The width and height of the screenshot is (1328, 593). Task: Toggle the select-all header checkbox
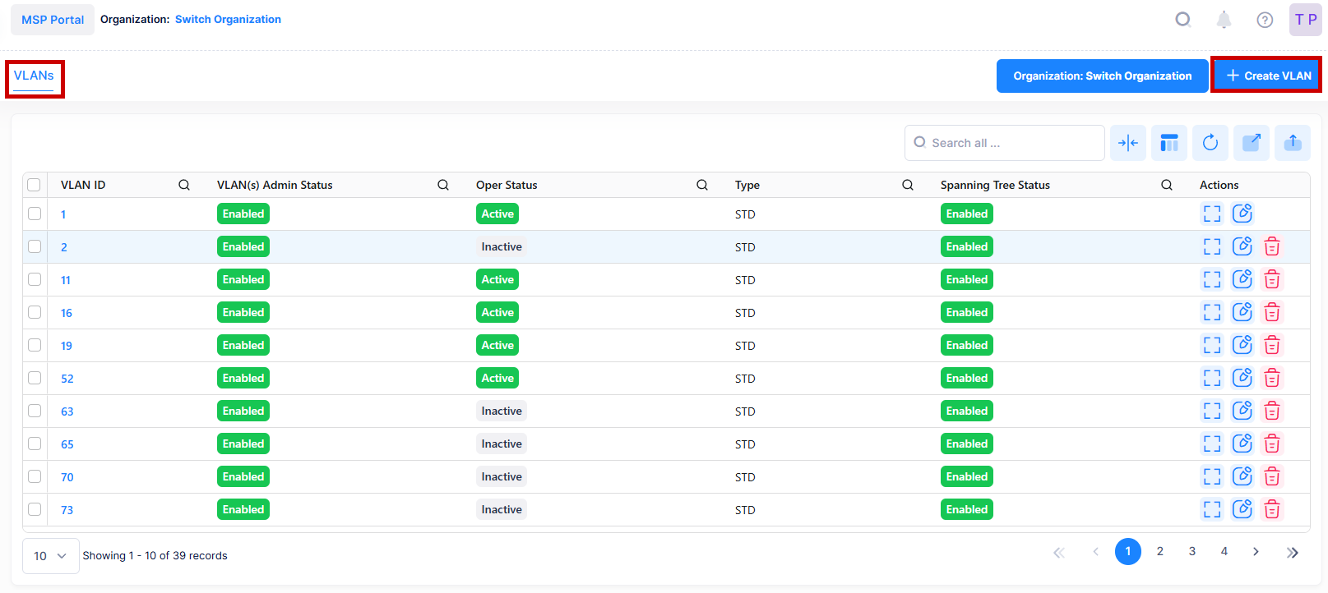tap(34, 185)
